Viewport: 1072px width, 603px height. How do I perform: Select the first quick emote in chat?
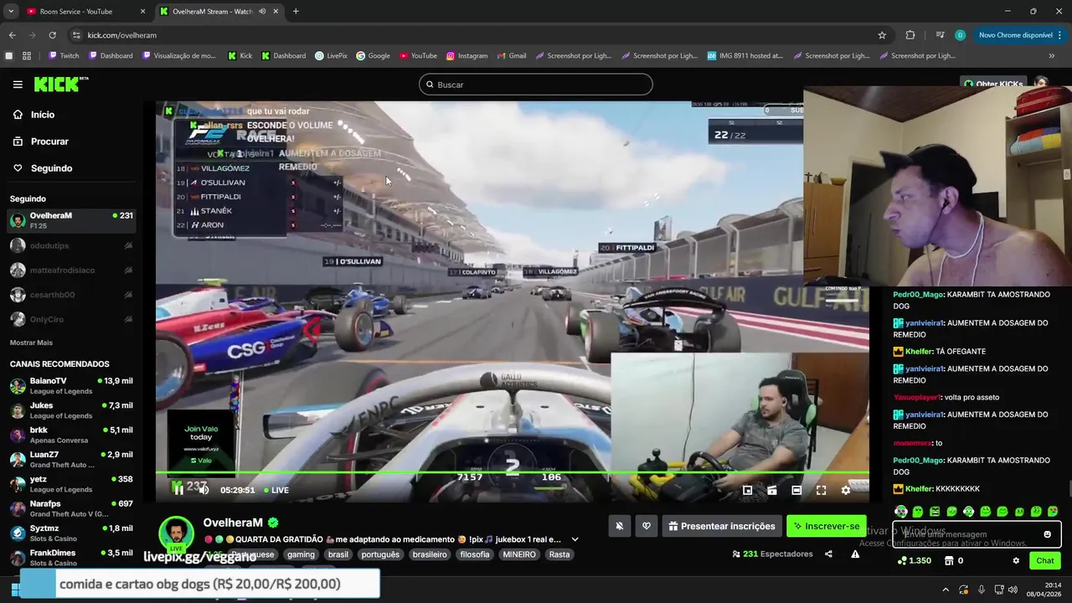(901, 511)
